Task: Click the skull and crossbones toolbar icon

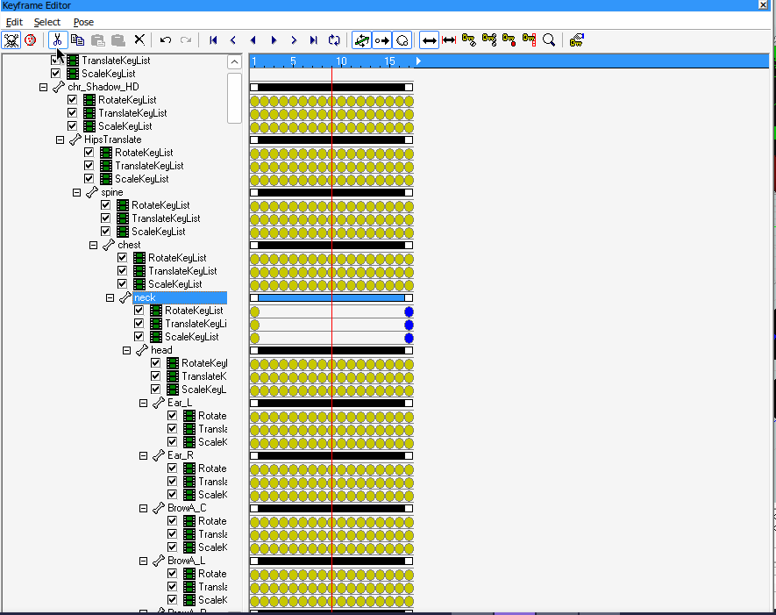Action: (x=11, y=39)
